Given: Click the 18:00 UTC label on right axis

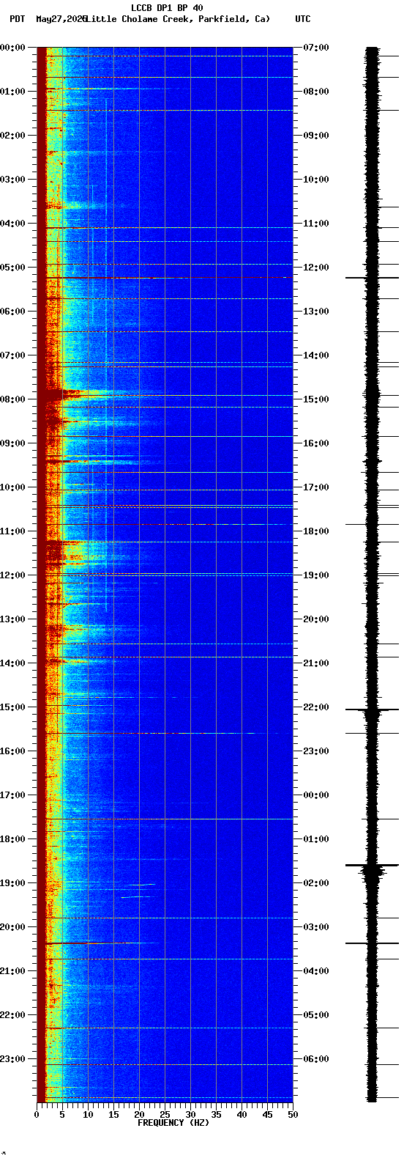Looking at the screenshot, I should pos(316,531).
